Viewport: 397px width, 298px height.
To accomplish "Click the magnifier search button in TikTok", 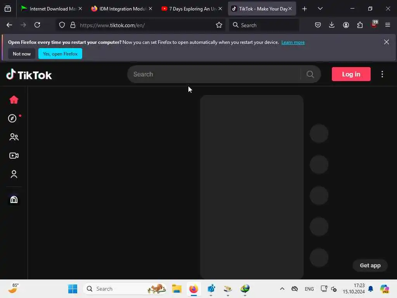I will 310,74.
